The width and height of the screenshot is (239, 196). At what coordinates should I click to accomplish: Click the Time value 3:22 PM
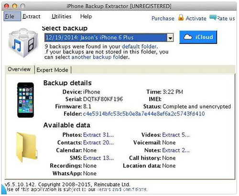click(x=173, y=92)
